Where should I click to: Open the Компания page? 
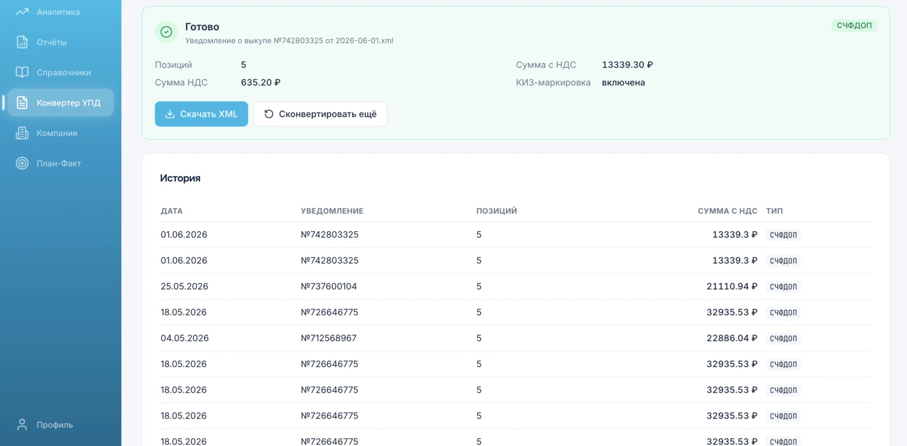coord(60,133)
